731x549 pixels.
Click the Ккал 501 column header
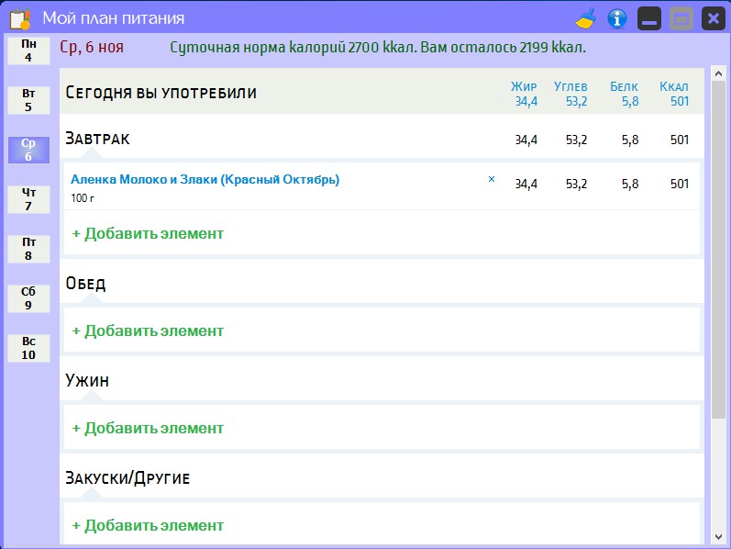click(x=674, y=94)
